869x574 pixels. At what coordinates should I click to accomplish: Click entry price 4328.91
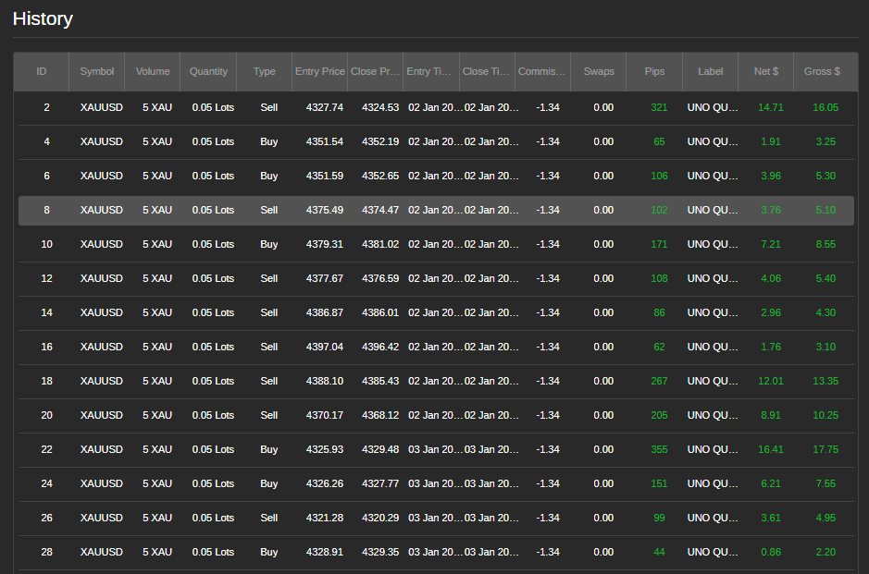(325, 552)
